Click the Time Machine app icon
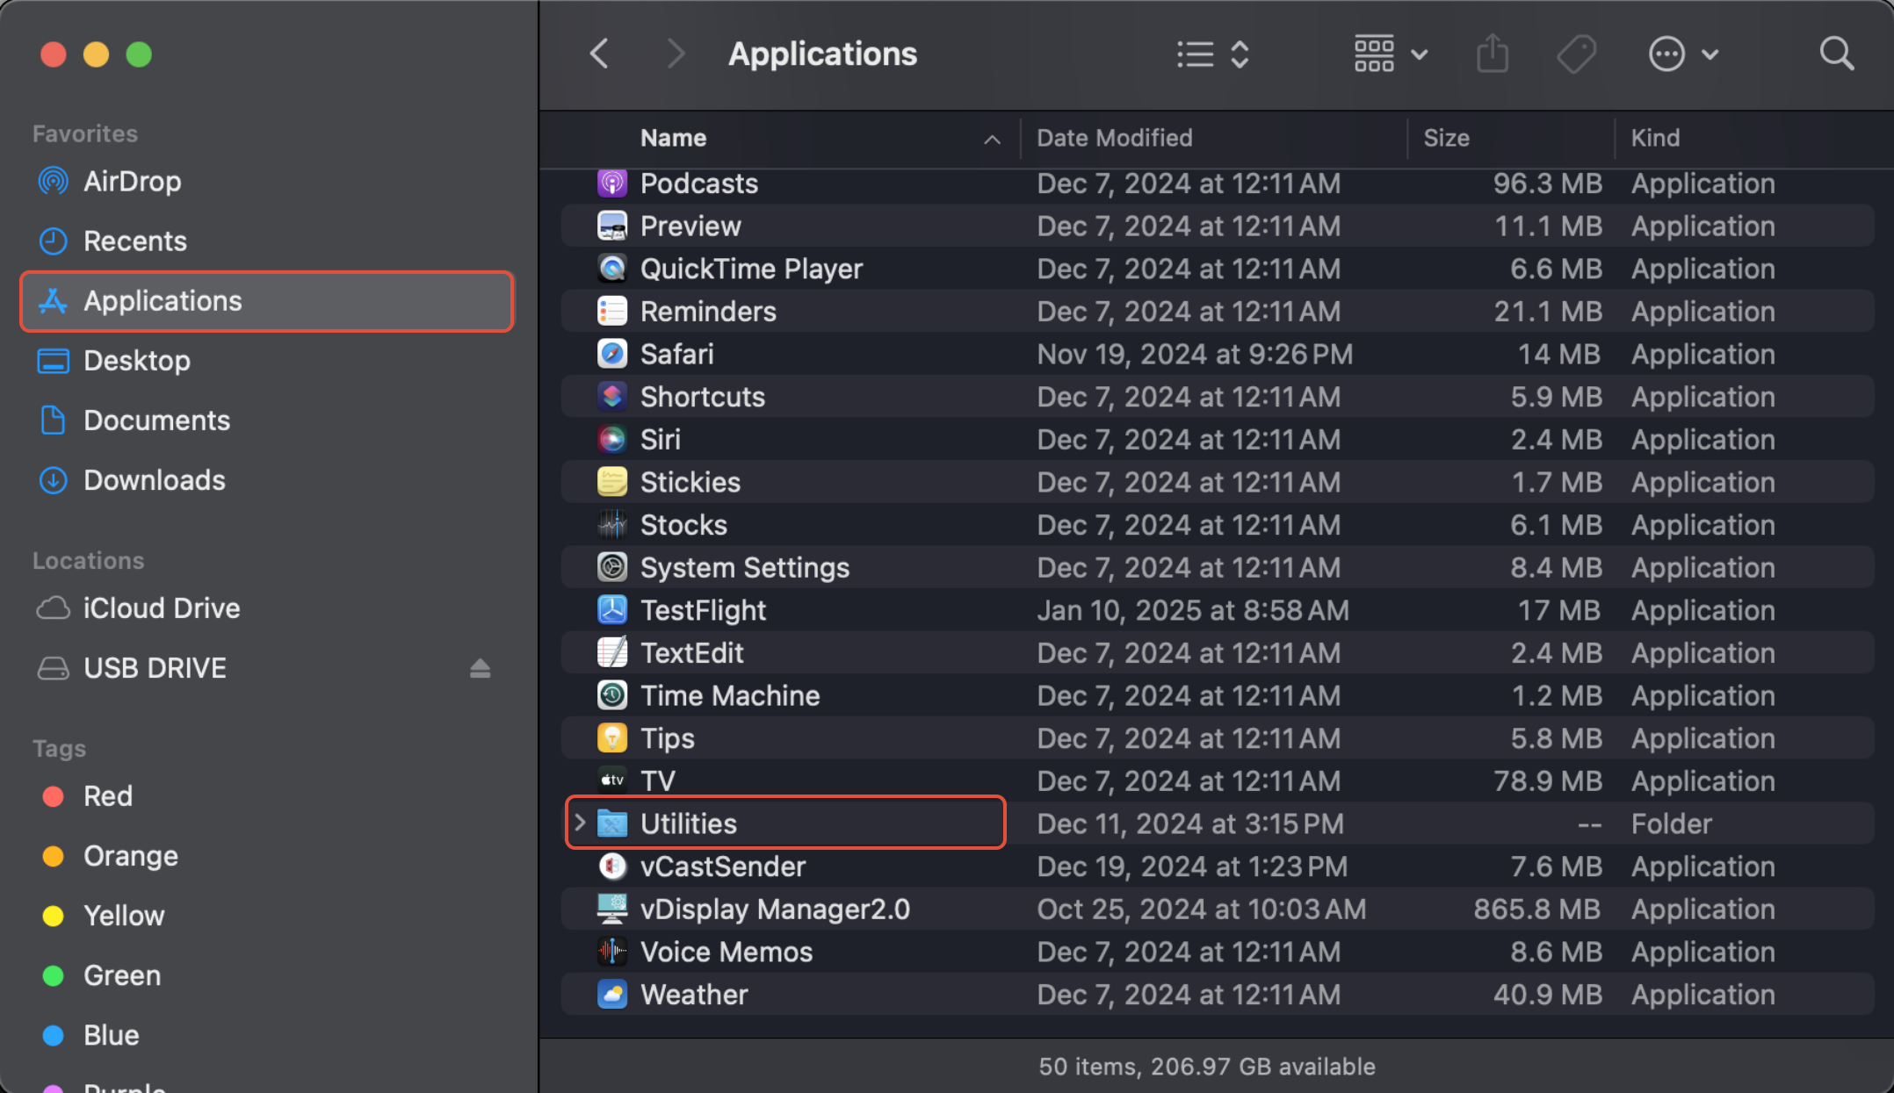The image size is (1894, 1093). tap(612, 695)
